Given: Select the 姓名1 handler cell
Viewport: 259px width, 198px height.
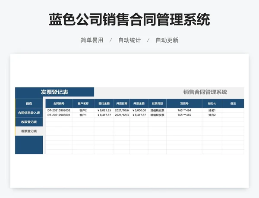Looking at the screenshot, I should (212, 110).
